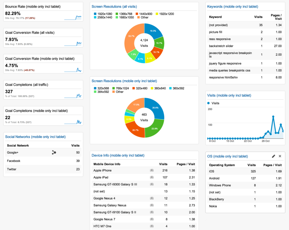Select the Android operating system row
This screenshot has height=230, width=289.
coord(245,178)
